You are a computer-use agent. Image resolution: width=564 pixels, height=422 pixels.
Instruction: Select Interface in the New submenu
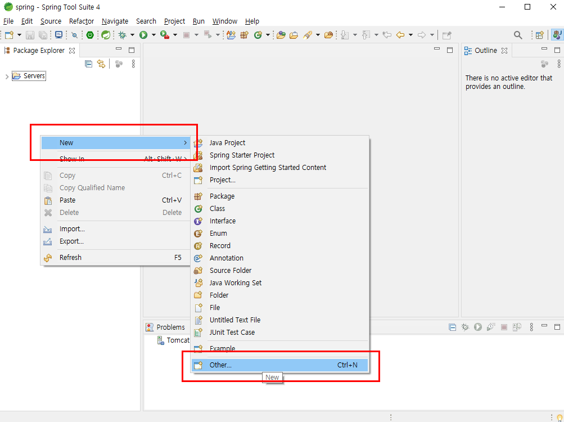pos(279,221)
